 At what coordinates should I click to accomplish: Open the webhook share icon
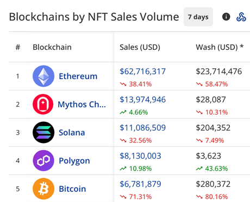[x=241, y=17]
